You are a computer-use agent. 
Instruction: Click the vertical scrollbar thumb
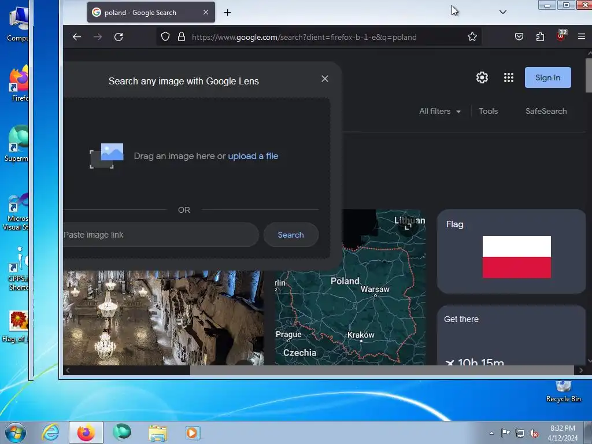(589, 76)
